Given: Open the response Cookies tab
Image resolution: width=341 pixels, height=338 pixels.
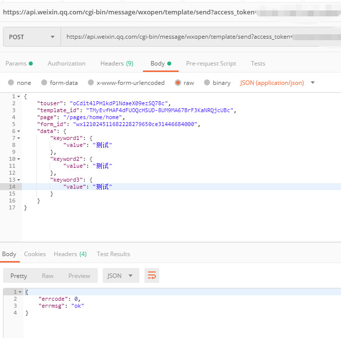Looking at the screenshot, I should (35, 254).
